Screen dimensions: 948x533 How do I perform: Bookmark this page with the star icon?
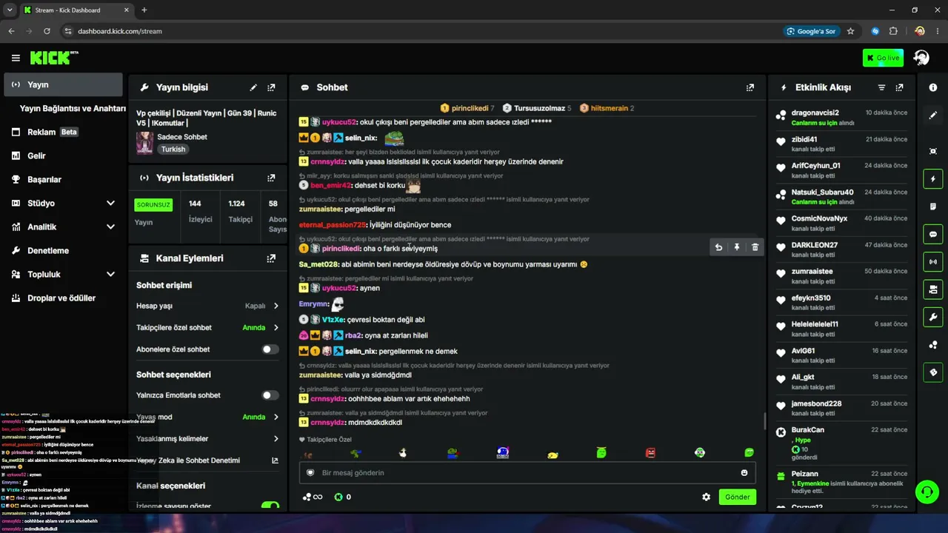pos(850,31)
